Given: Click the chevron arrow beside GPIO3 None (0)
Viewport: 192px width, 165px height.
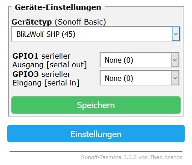Looking at the screenshot, I should 175,78.
